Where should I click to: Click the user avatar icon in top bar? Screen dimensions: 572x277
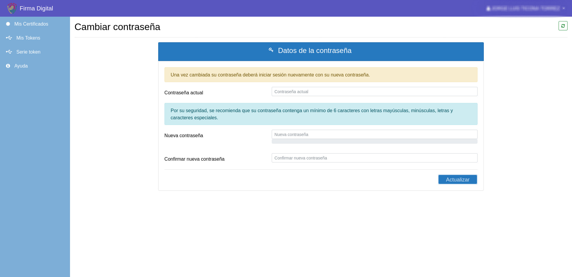point(488,8)
